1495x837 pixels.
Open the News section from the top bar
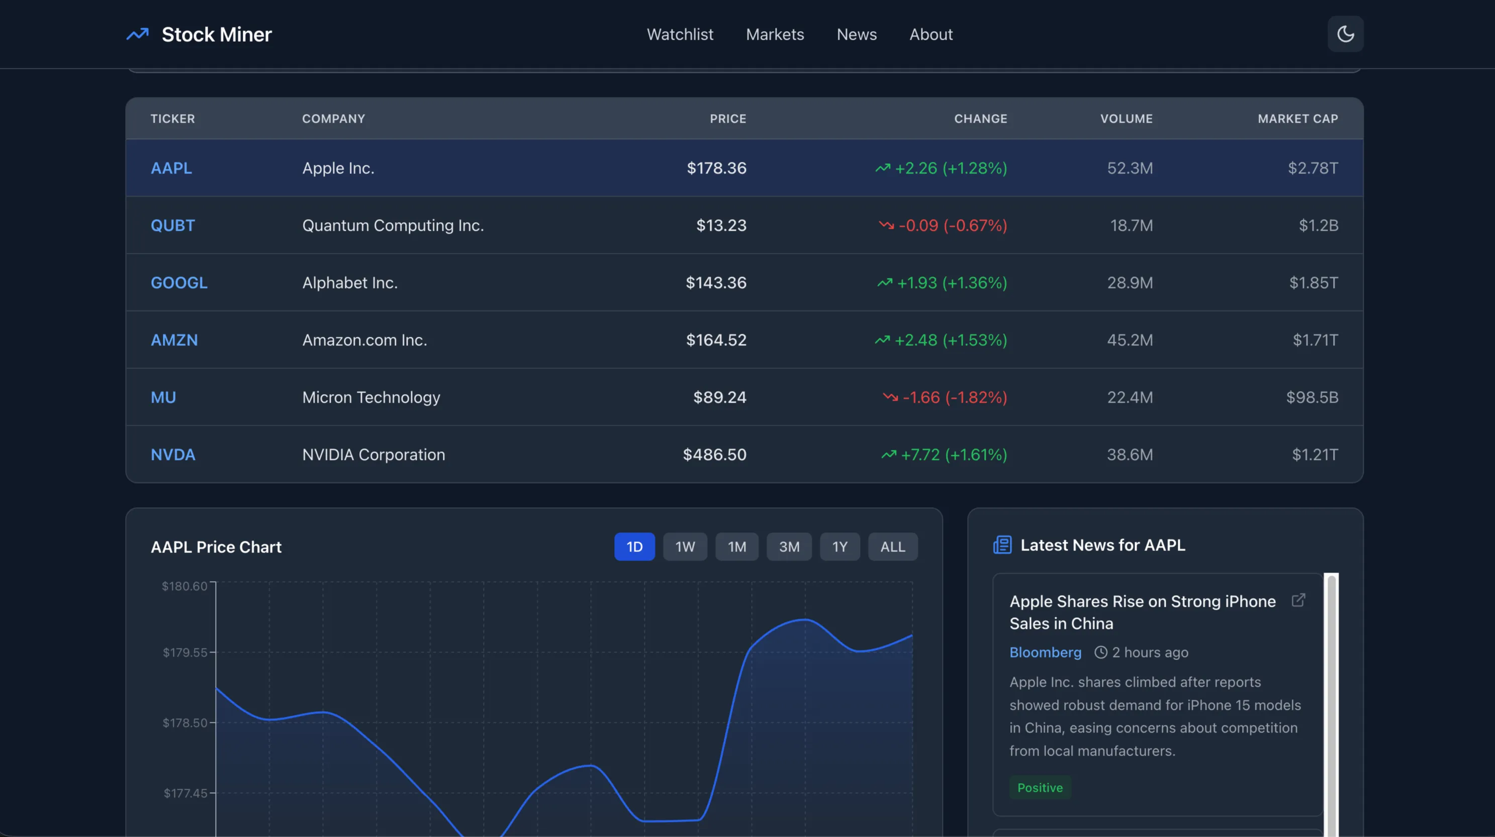(857, 34)
